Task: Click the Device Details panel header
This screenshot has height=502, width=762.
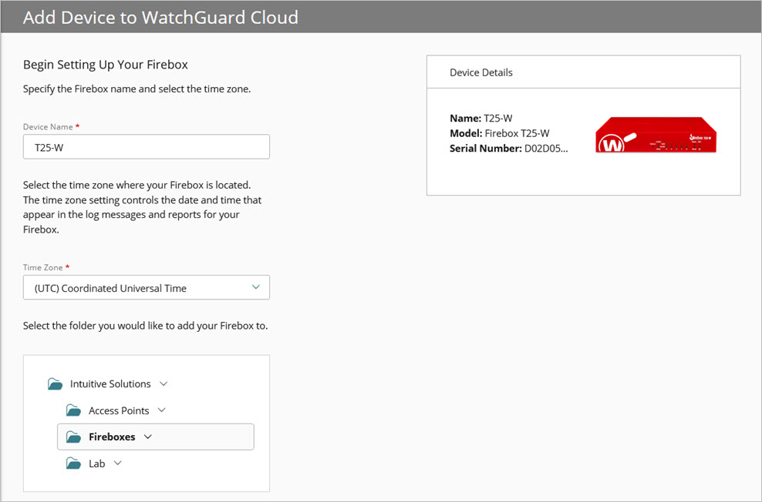Action: click(584, 72)
